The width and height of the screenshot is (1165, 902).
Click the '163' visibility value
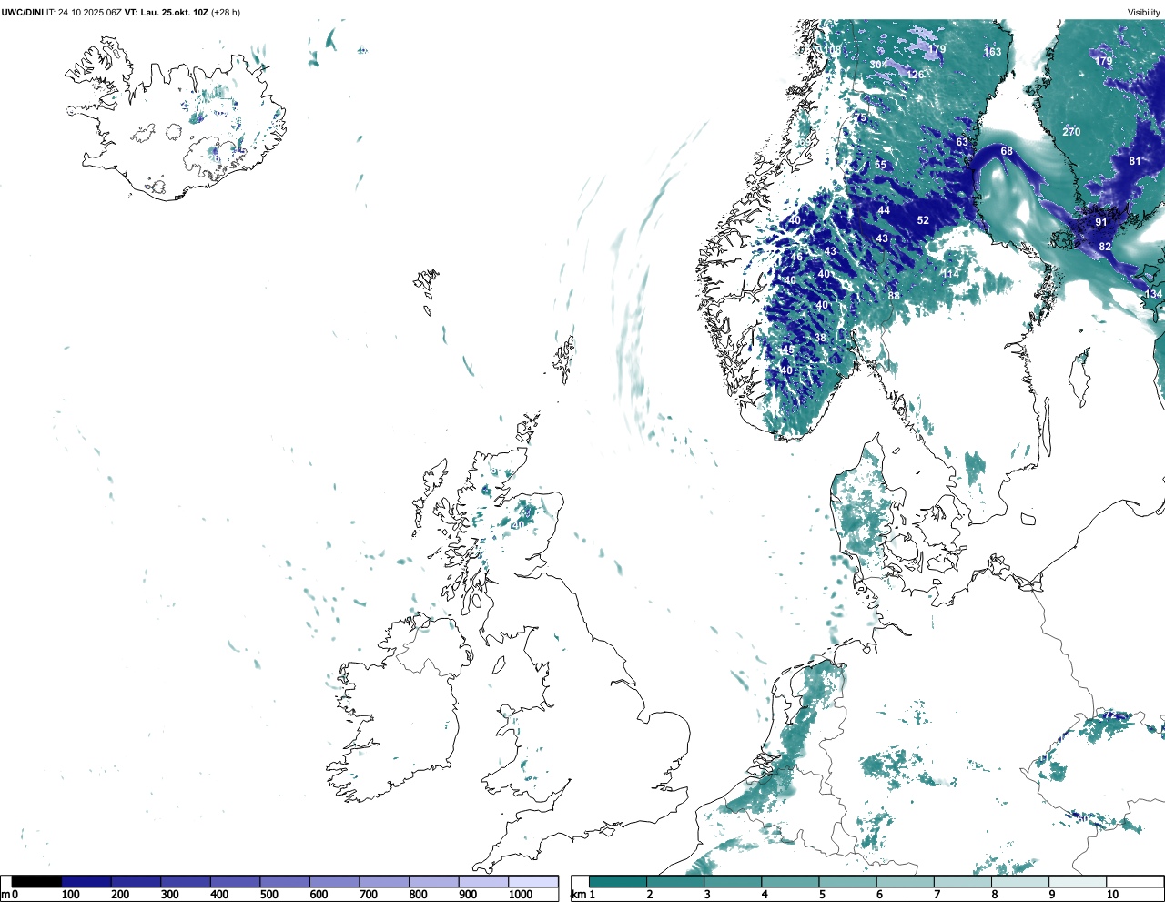click(x=992, y=52)
